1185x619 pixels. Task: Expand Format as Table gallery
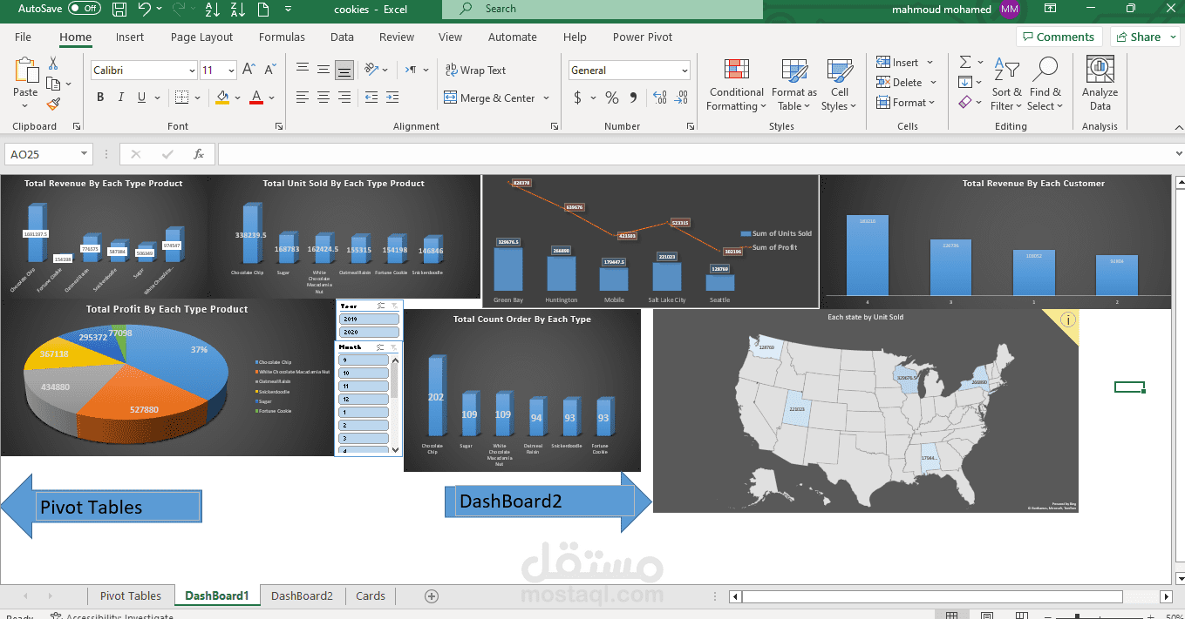(793, 85)
